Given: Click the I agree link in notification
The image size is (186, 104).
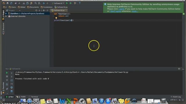Looking at the screenshot, I should coord(121,9).
